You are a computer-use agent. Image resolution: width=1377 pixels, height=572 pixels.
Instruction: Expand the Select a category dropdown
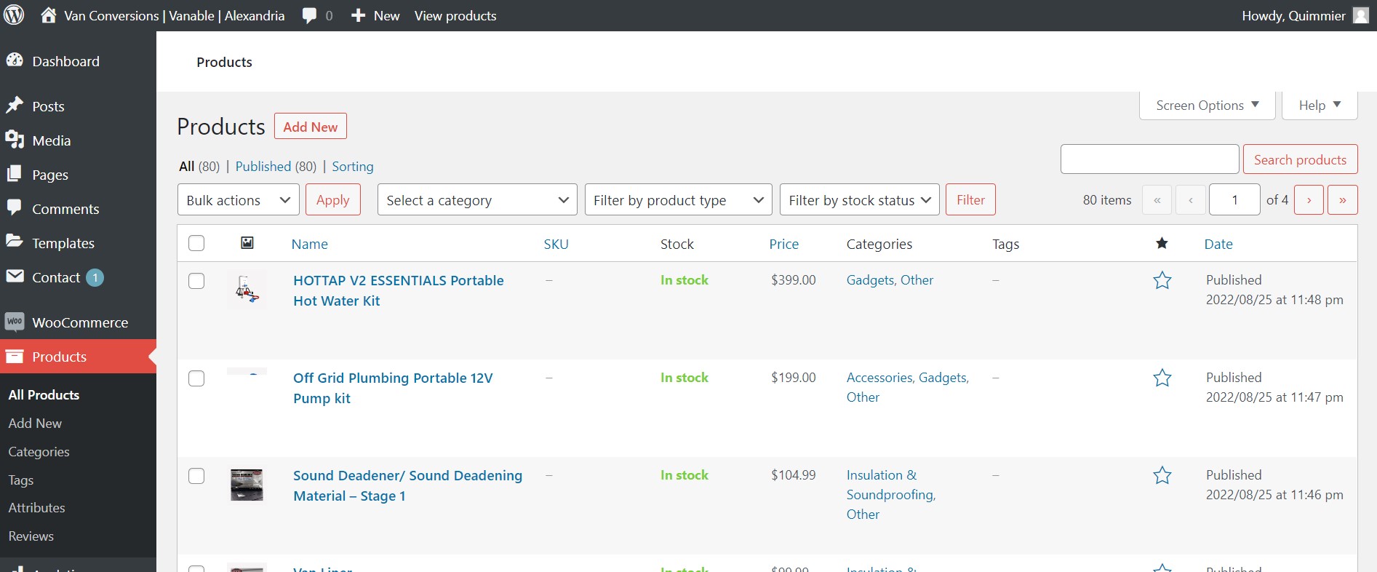point(477,199)
